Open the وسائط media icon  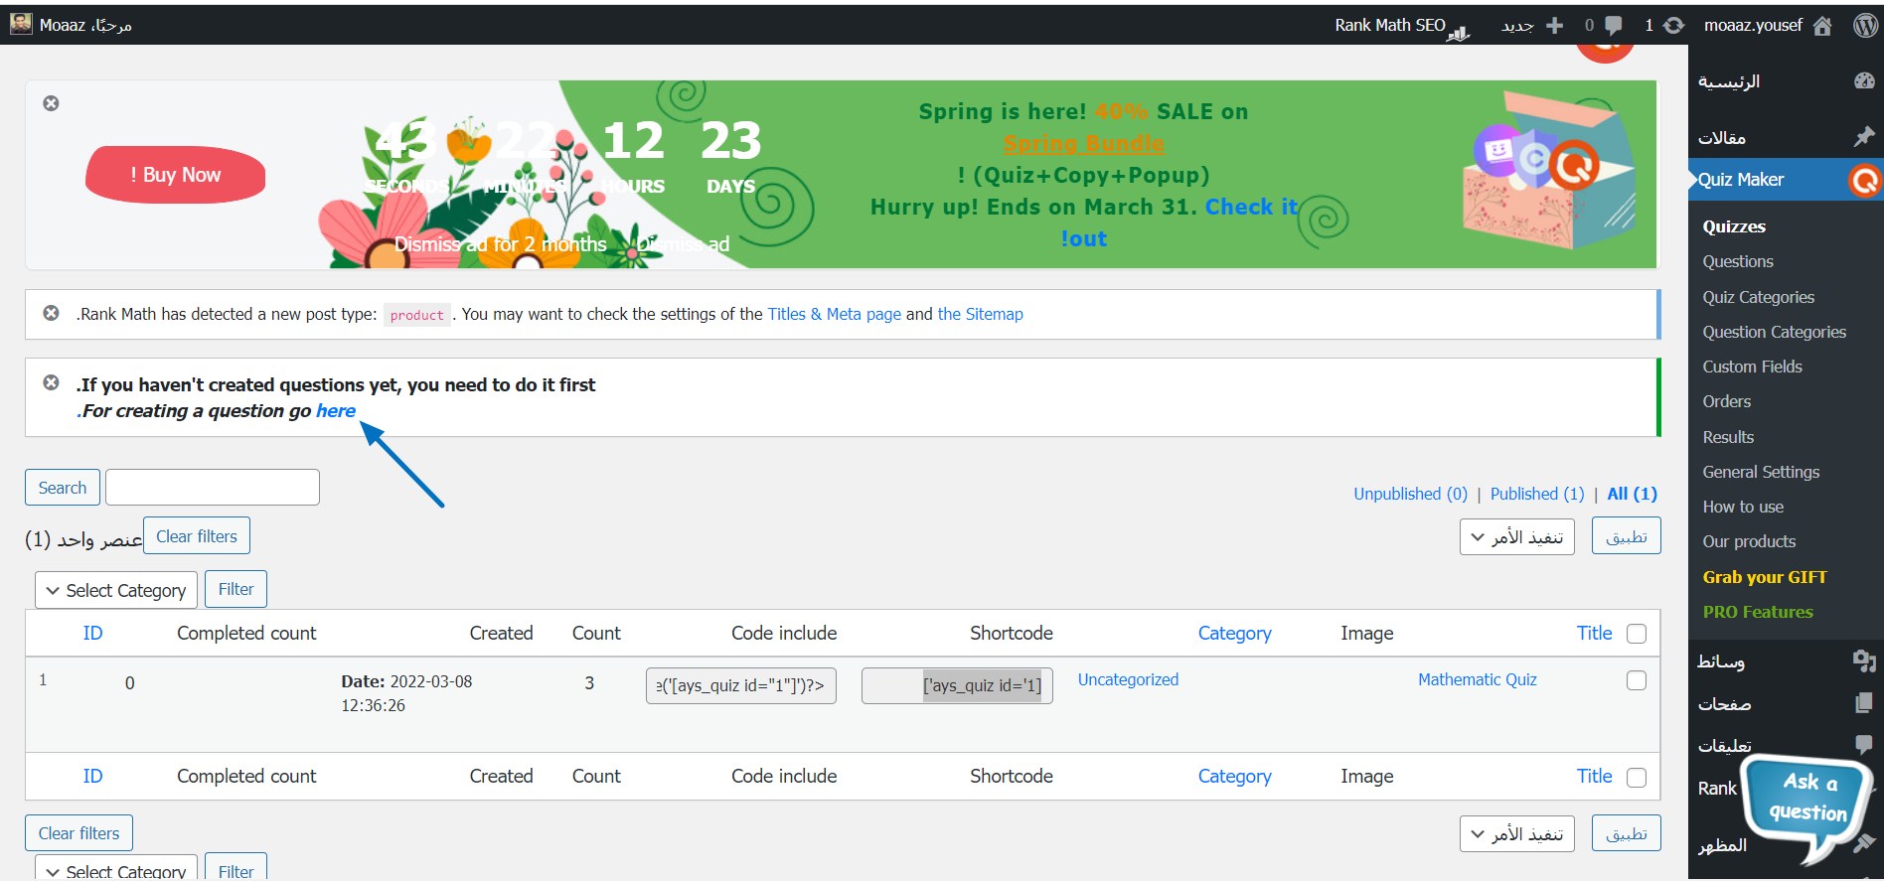1864,661
